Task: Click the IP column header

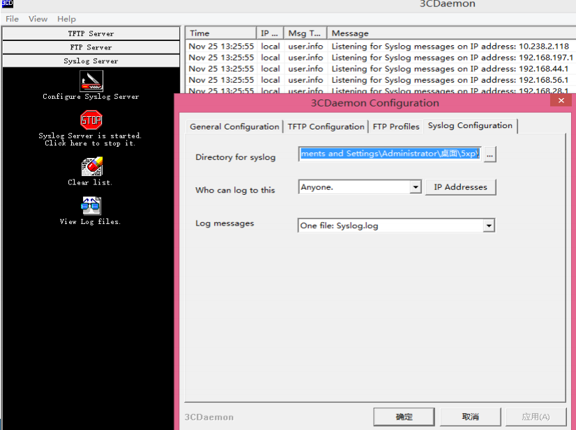Action: coord(270,33)
